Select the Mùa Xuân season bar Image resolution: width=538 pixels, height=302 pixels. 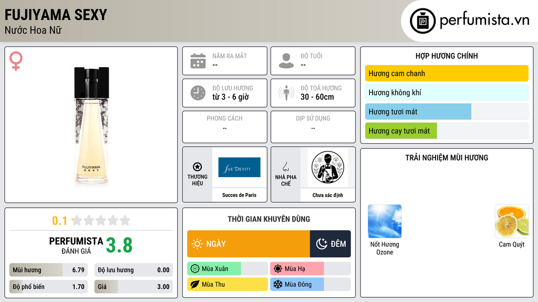tap(227, 269)
